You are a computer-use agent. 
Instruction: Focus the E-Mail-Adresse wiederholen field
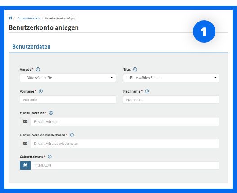125,144
